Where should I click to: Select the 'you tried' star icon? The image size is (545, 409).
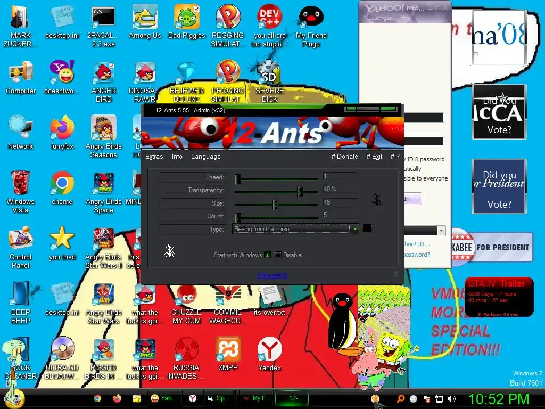coord(62,243)
